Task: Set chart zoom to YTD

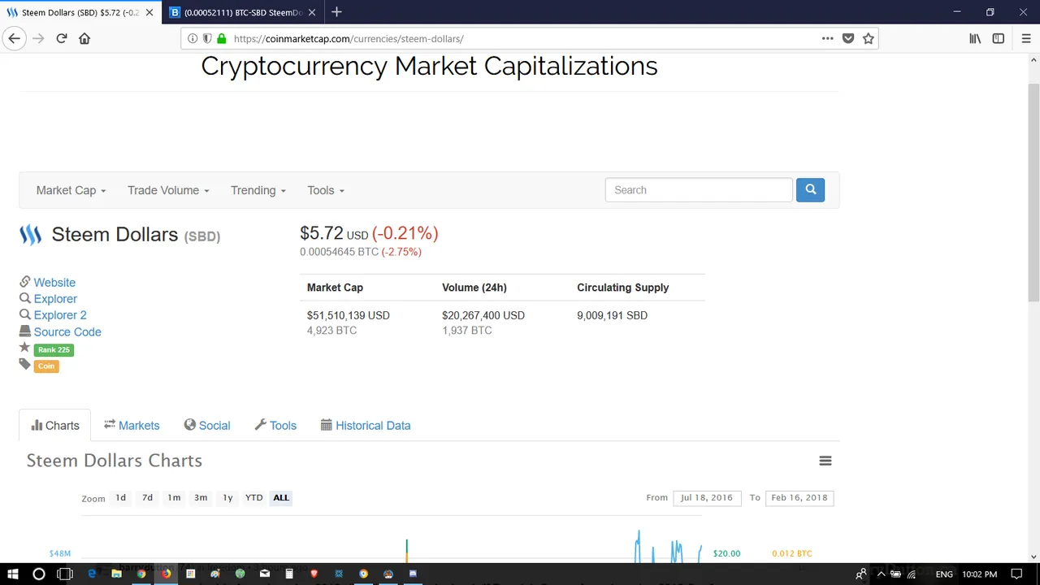Action: [x=254, y=497]
